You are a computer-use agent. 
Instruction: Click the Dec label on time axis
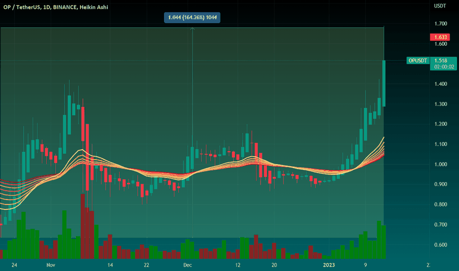[x=187, y=265]
